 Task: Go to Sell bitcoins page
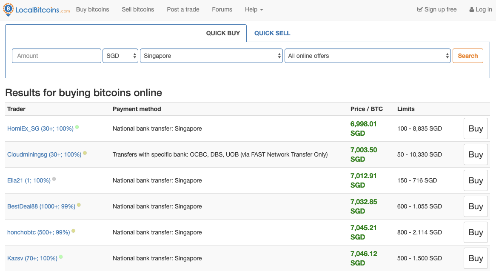(138, 9)
